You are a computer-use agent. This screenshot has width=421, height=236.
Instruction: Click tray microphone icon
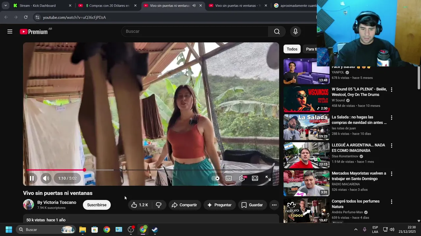(364, 229)
